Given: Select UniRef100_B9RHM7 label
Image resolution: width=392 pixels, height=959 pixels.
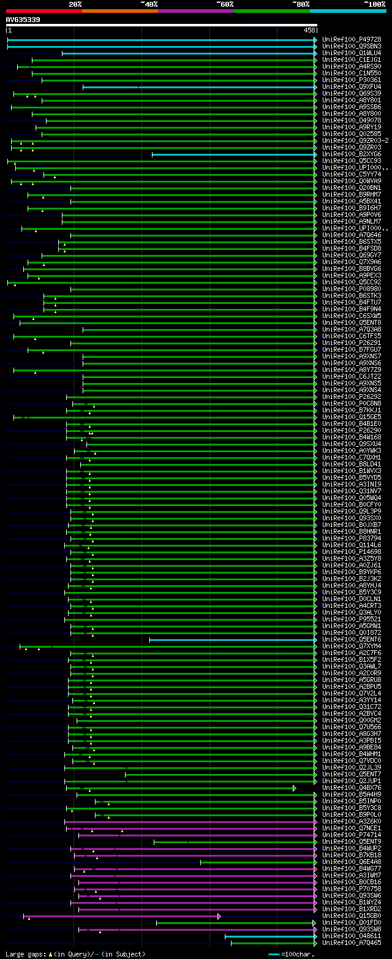Looking at the screenshot, I should pos(352,194).
